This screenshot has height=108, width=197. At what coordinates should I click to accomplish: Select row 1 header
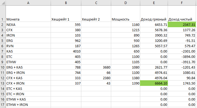coord(3,14)
